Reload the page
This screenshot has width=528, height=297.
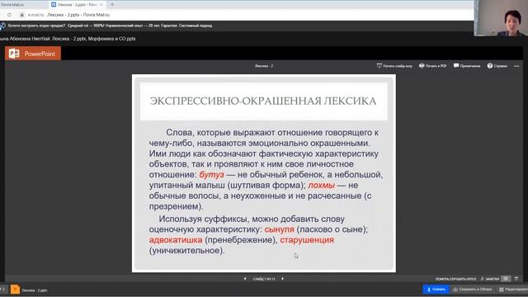tap(9, 15)
